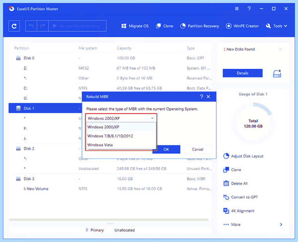Open Migrate OS tool
The image size is (298, 242).
(135, 26)
